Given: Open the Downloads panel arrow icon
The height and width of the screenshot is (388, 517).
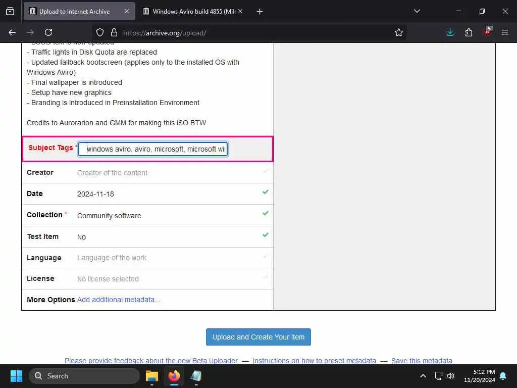Looking at the screenshot, I should [450, 32].
